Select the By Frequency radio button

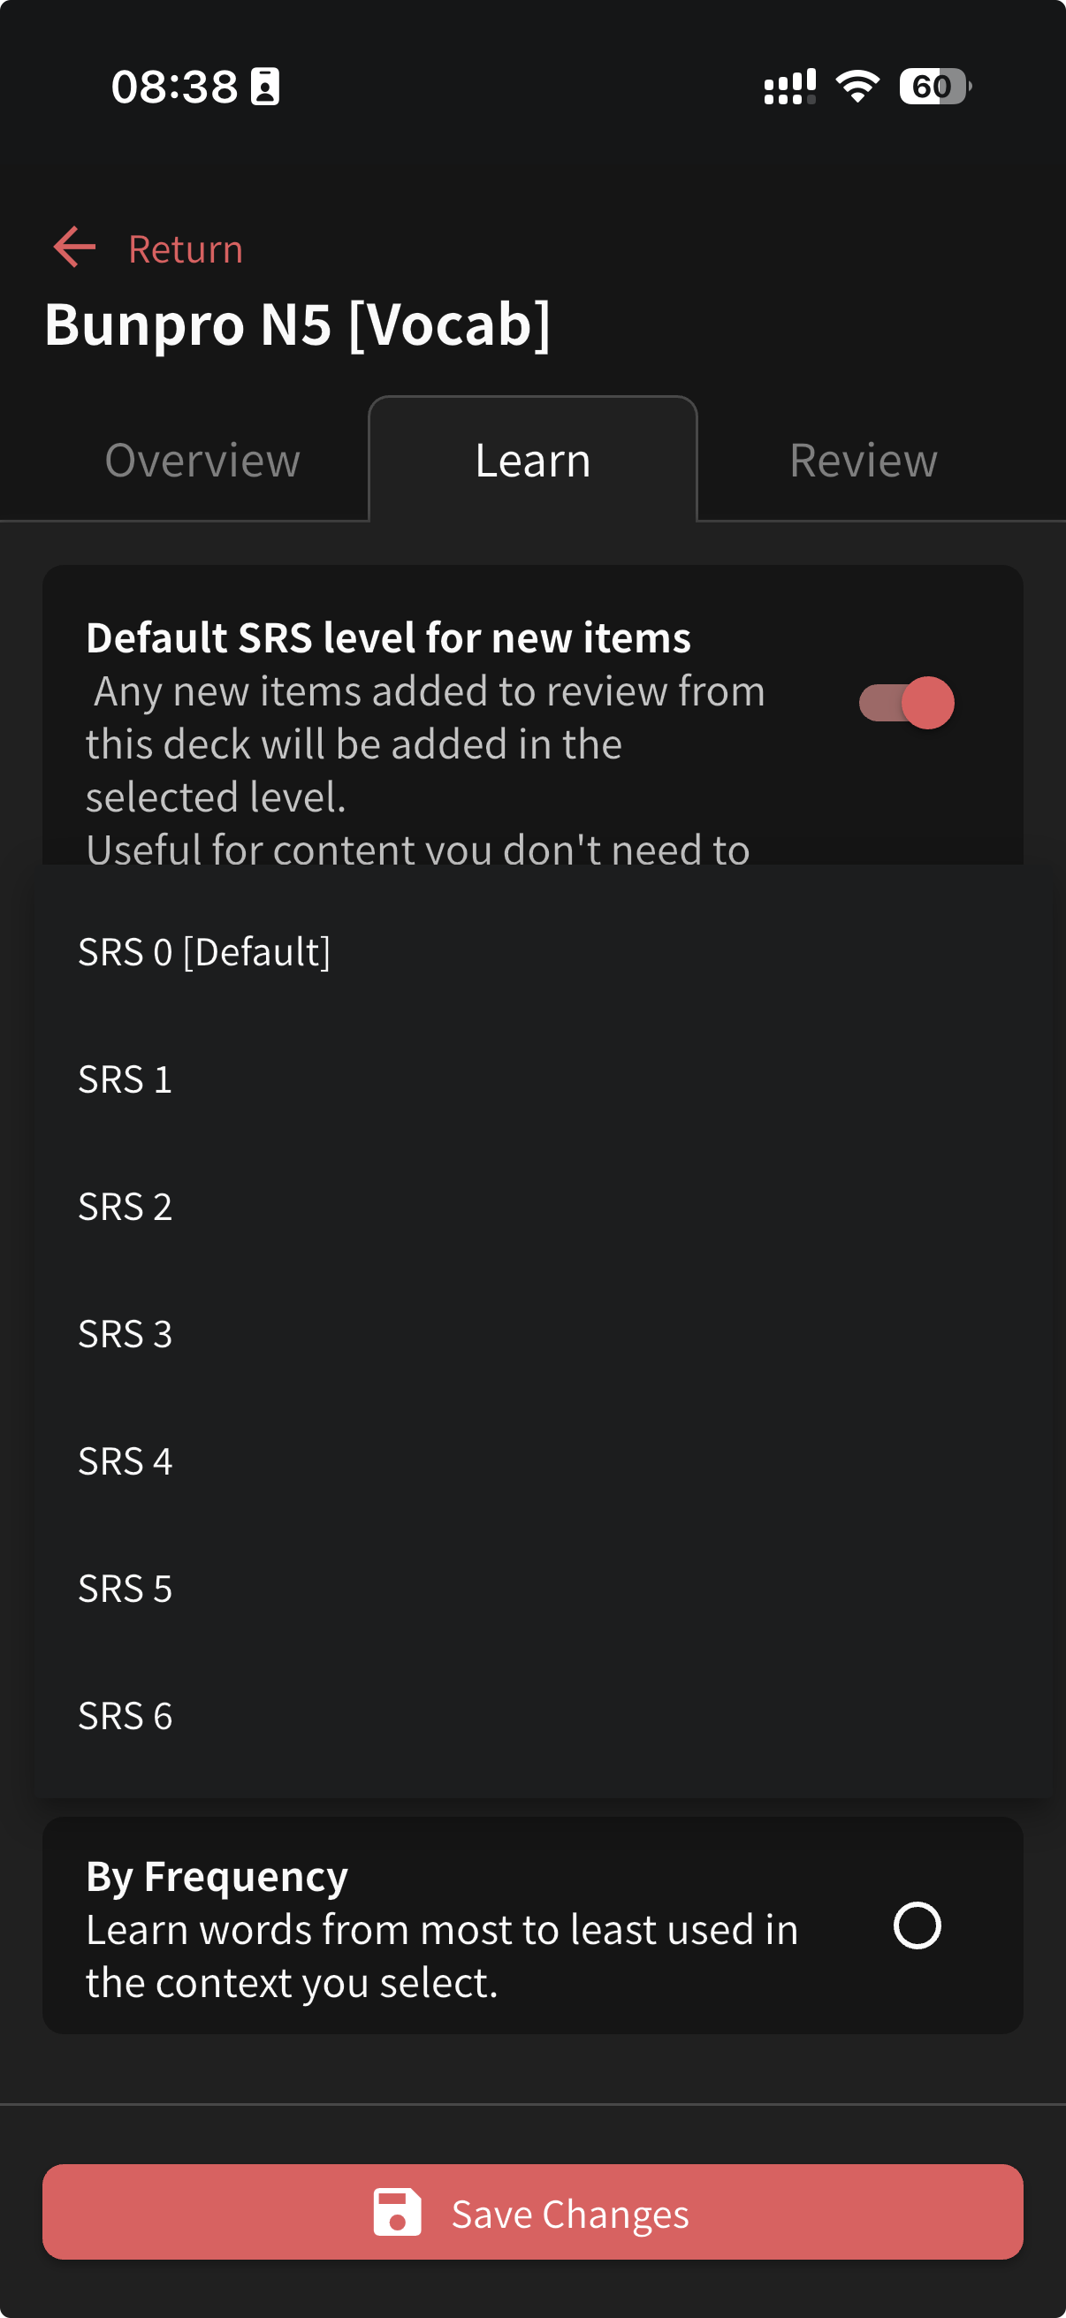coord(917,1925)
